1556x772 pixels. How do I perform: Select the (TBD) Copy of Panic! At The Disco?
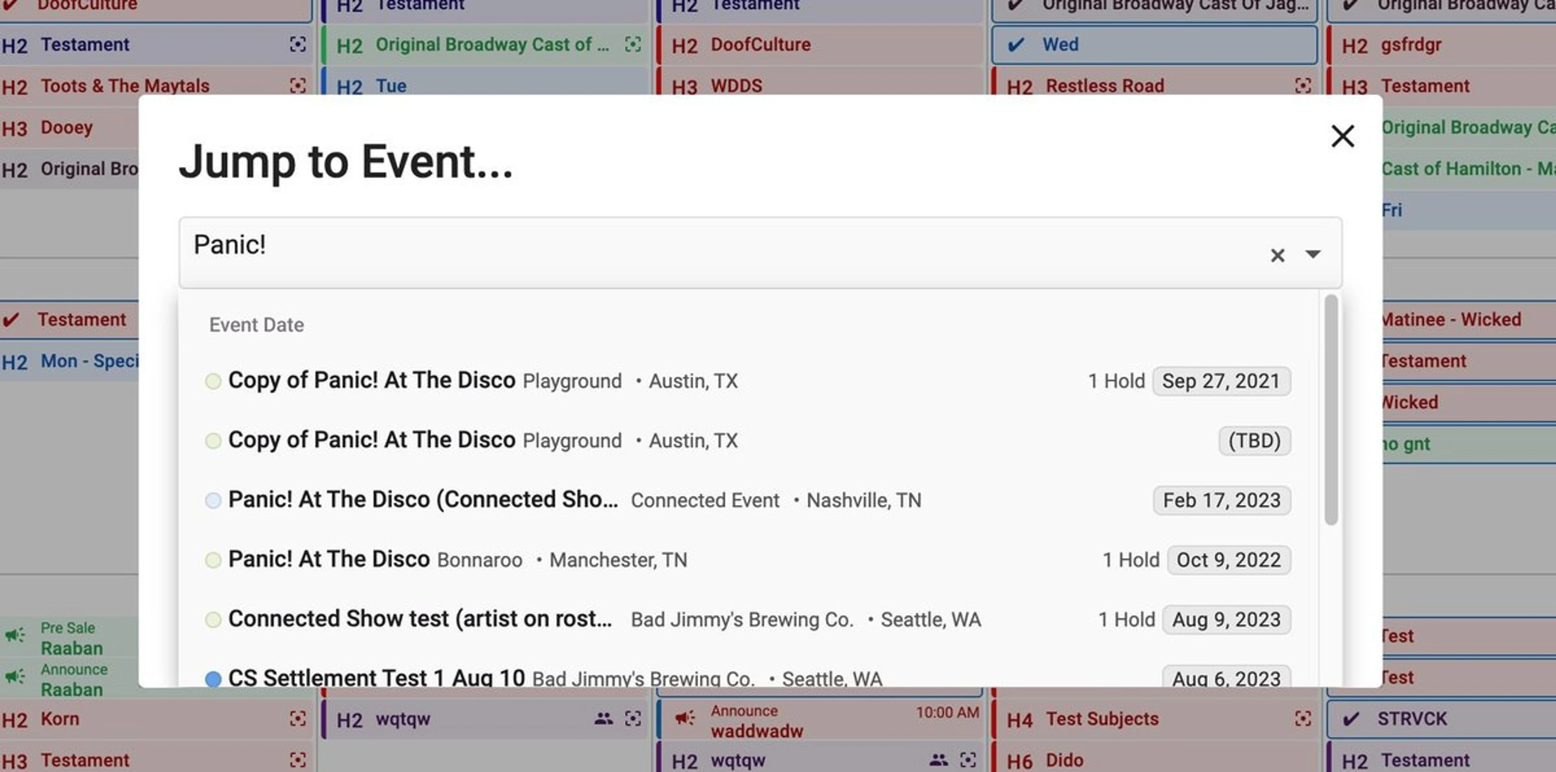tap(748, 440)
